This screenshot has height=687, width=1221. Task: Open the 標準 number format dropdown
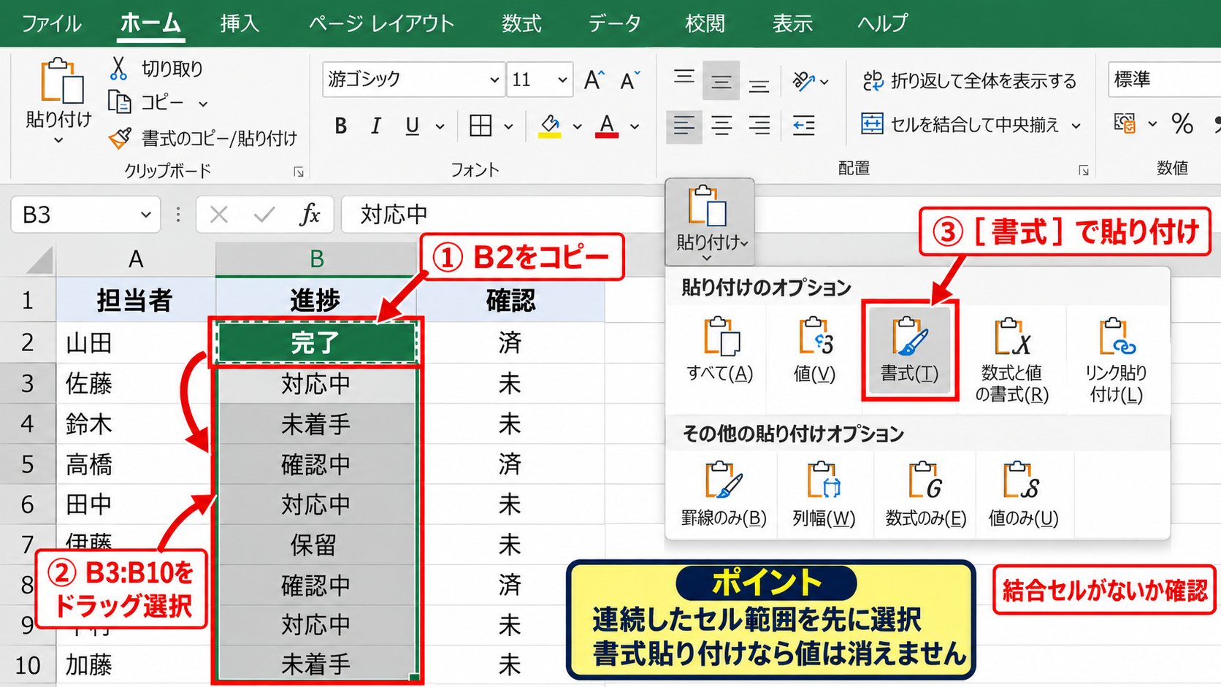tap(1165, 79)
